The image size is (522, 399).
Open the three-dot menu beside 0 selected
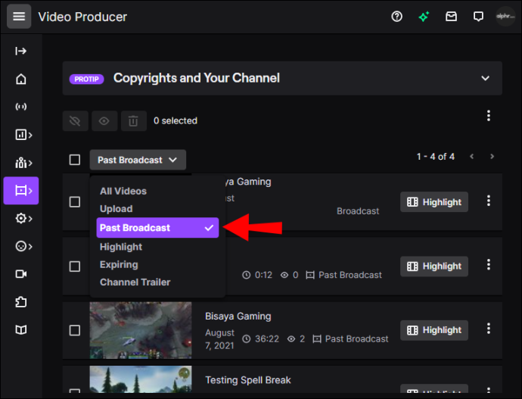489,116
